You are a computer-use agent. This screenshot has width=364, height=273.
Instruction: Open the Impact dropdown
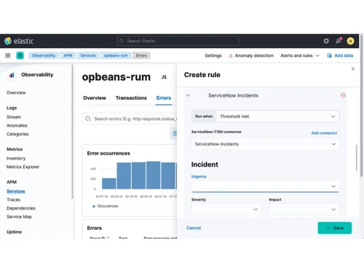(304, 209)
